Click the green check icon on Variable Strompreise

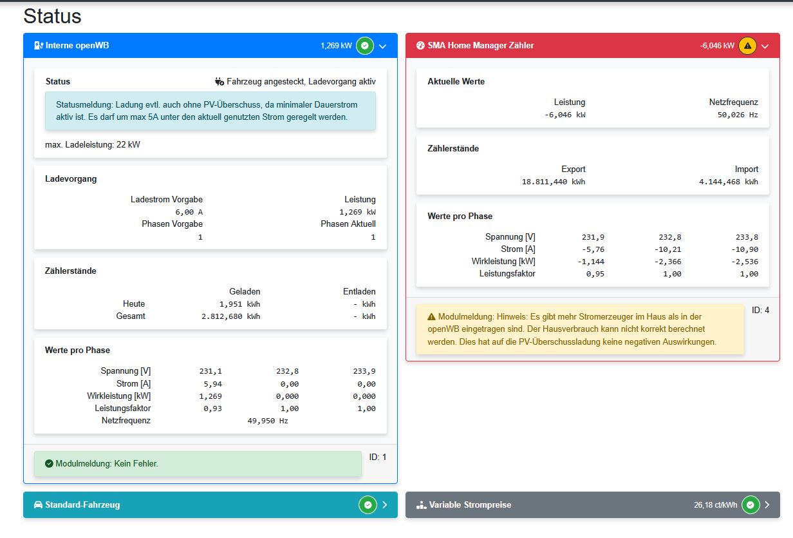[x=750, y=505]
